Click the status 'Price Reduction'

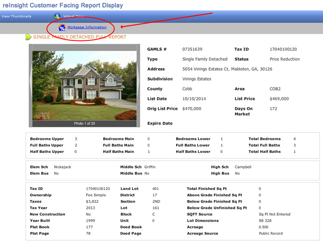pyautogui.click(x=285, y=59)
